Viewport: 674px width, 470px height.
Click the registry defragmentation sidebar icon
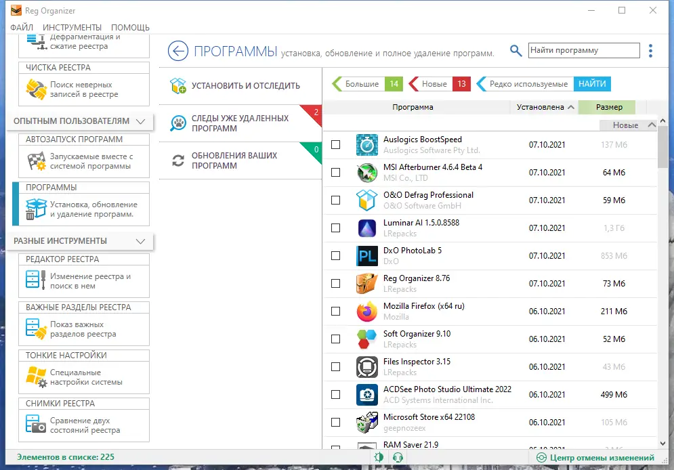tap(37, 41)
